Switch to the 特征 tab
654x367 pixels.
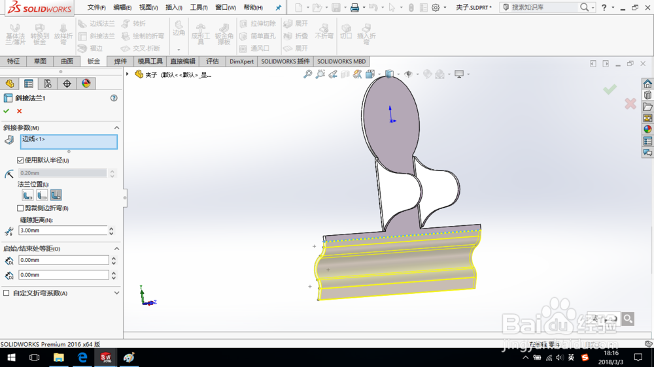(x=13, y=61)
